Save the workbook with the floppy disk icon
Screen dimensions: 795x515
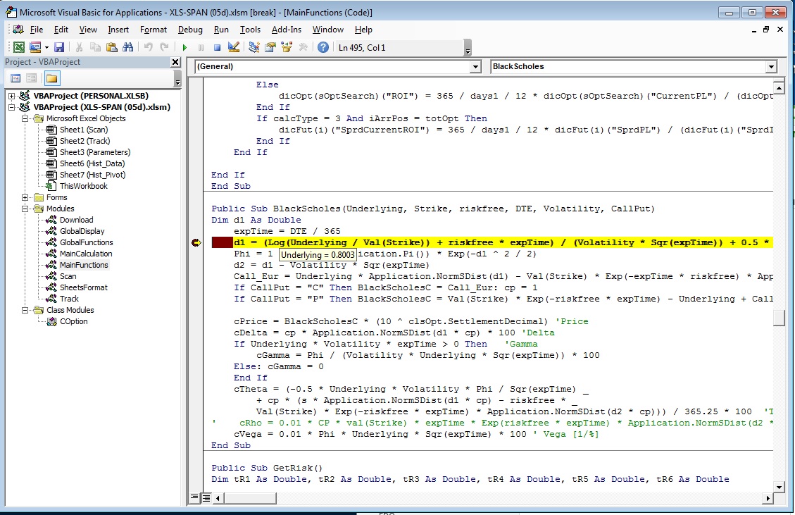point(59,47)
